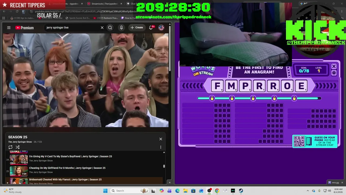Open the YouTube Create menu
The image size is (346, 195).
pos(137,28)
